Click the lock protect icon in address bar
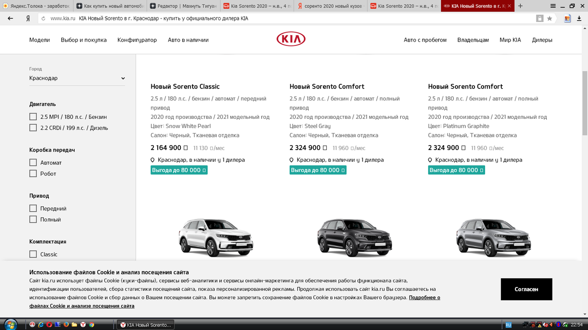Screen dimensions: 588x330 539,18
